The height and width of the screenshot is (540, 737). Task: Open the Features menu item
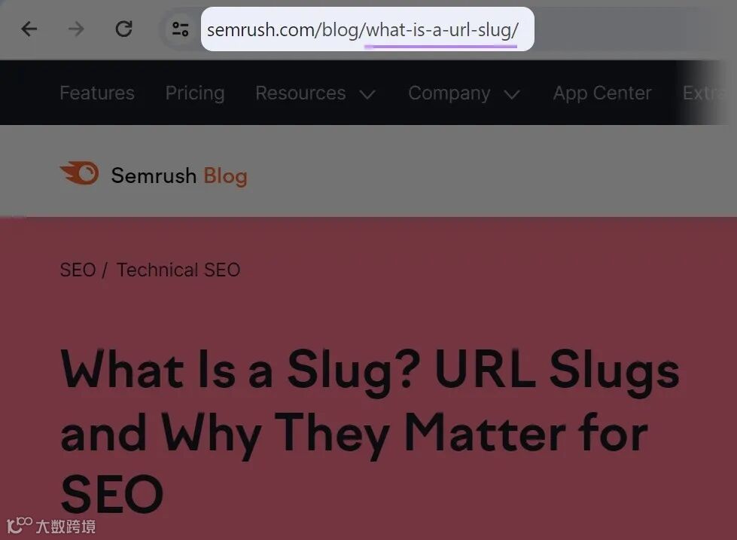tap(97, 93)
